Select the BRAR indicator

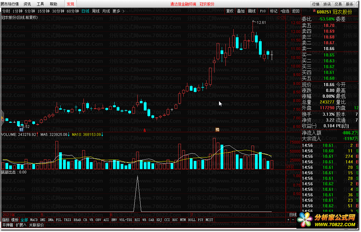[77, 220]
